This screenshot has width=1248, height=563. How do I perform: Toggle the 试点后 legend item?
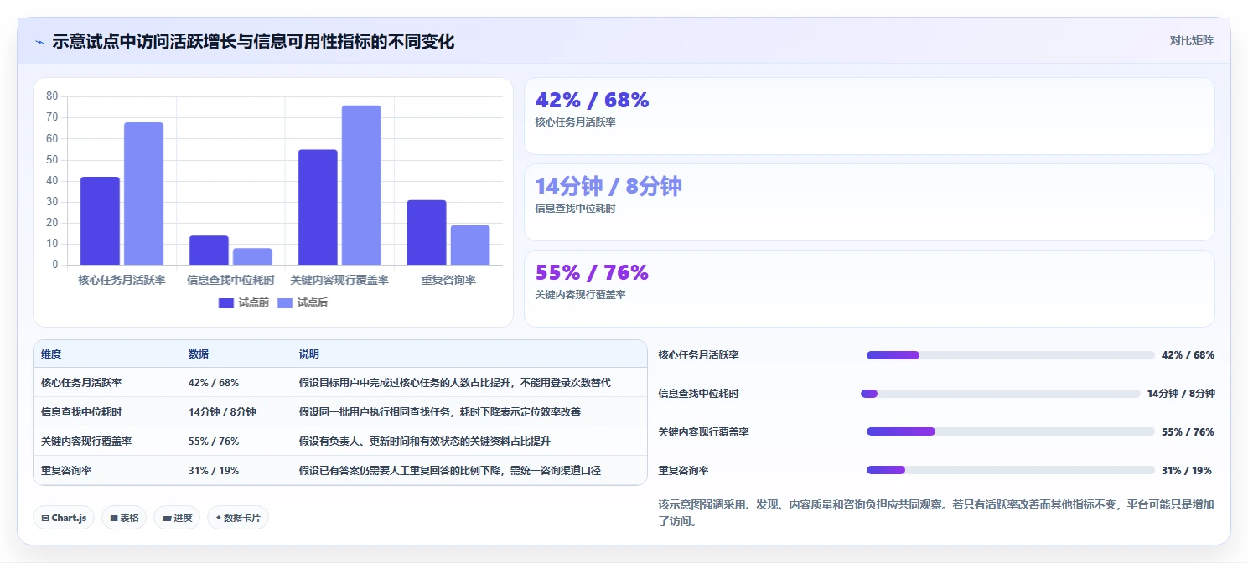[302, 302]
